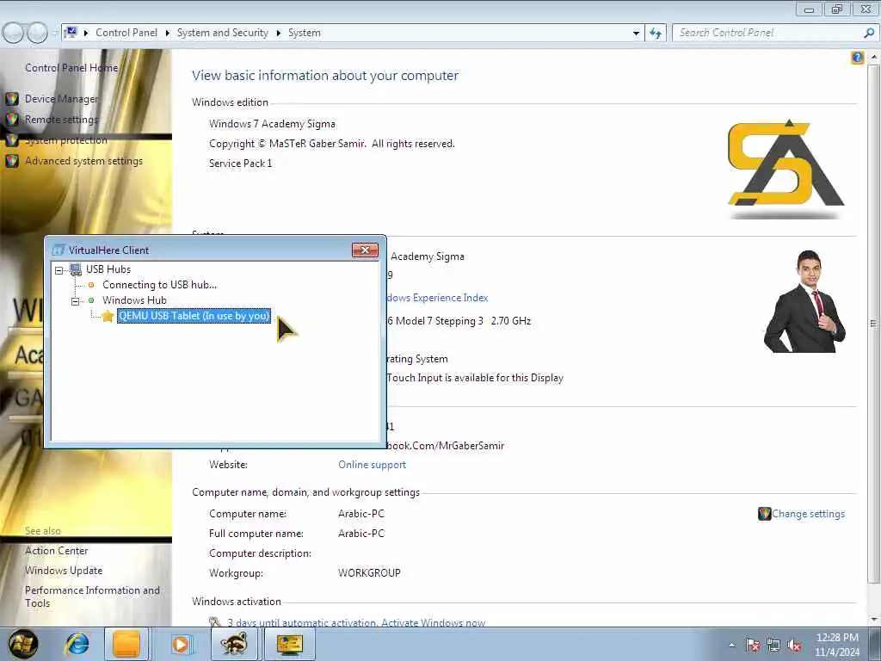Open the Windows Start button
Image resolution: width=881 pixels, height=661 pixels.
click(x=23, y=644)
